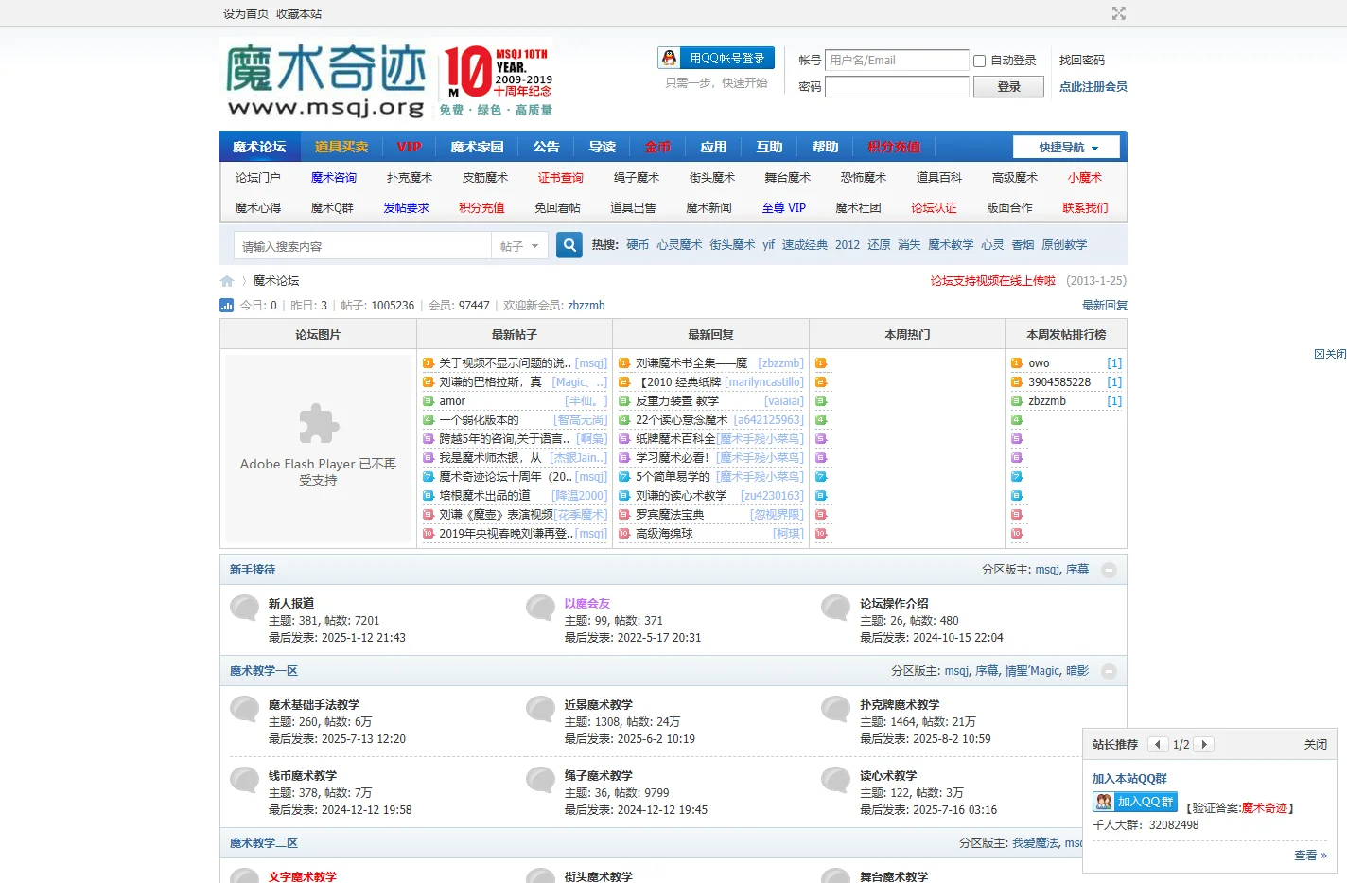The height and width of the screenshot is (883, 1347).
Task: Collapse the 魔术教学一区 section
Action: (x=1109, y=671)
